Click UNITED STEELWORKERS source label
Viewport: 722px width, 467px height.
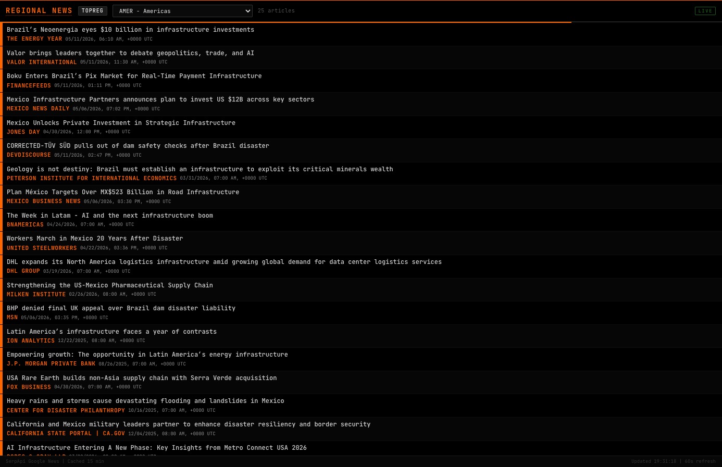pos(42,248)
